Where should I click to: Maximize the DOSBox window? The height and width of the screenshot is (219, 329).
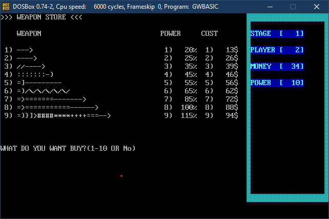tap(293, 7)
